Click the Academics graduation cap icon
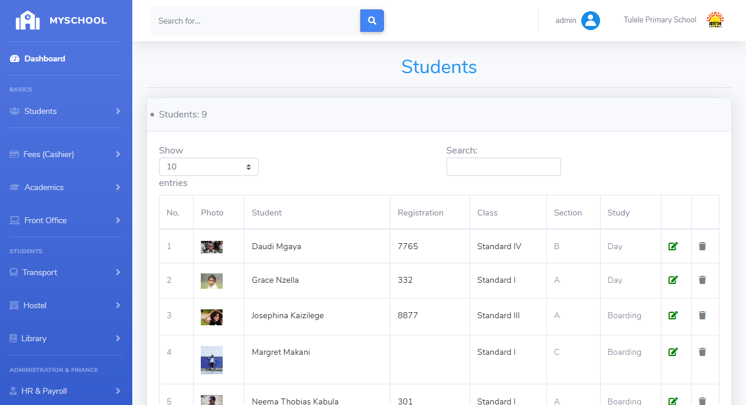Viewport: 746px width, 405px height. pyautogui.click(x=15, y=187)
